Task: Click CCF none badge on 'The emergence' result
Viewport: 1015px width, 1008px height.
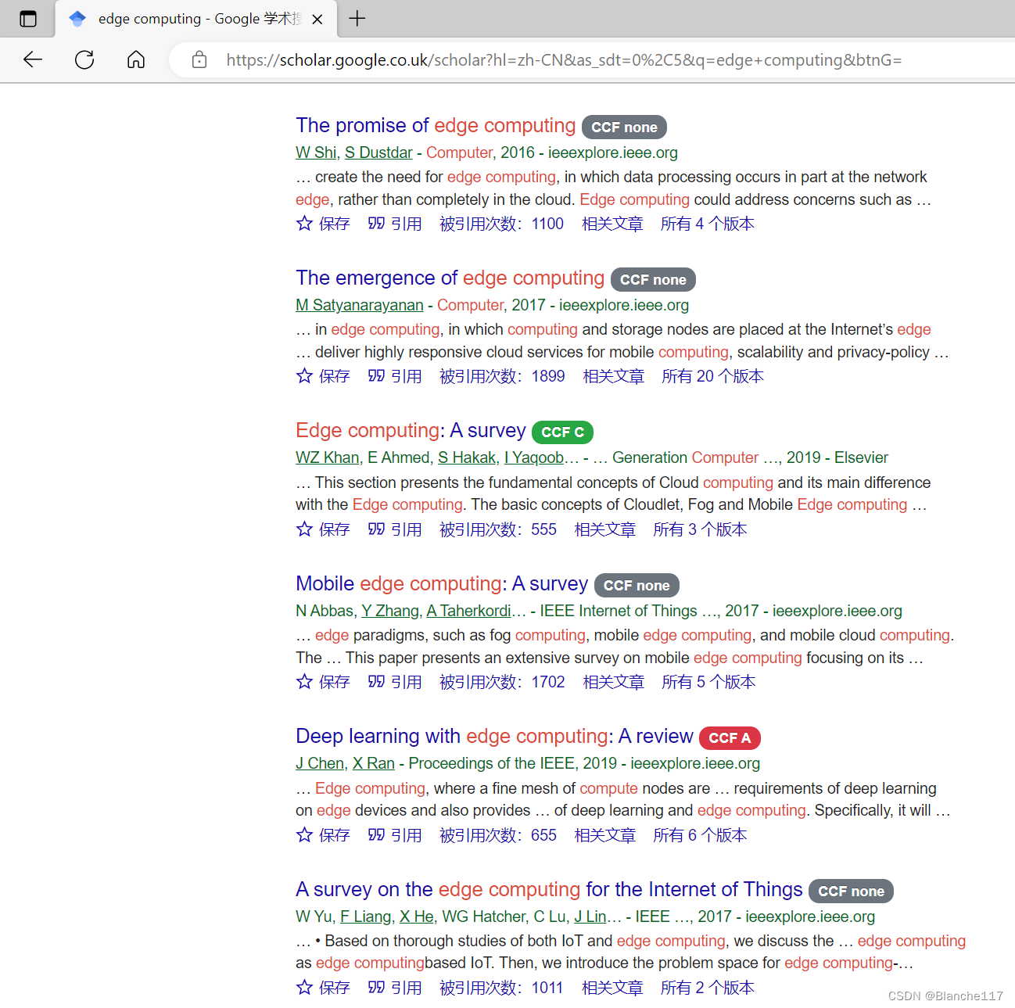Action: coord(653,279)
